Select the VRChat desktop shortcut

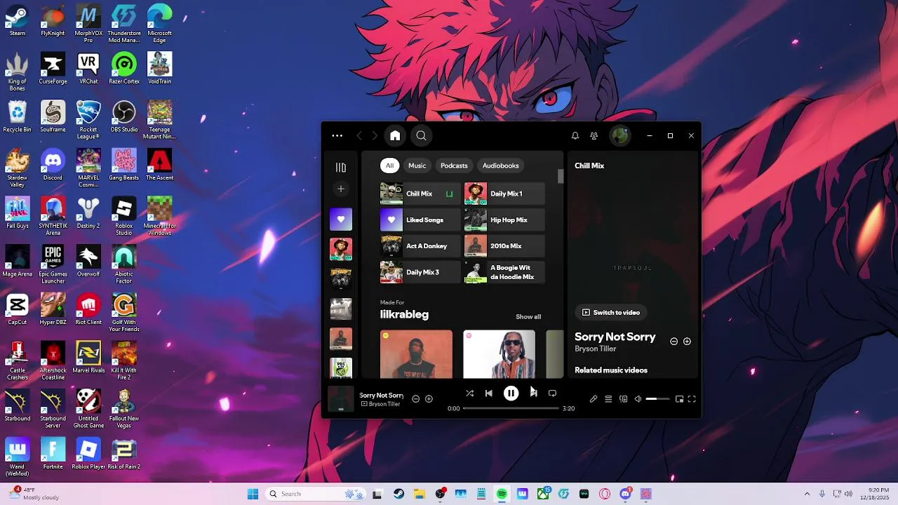[x=88, y=69]
